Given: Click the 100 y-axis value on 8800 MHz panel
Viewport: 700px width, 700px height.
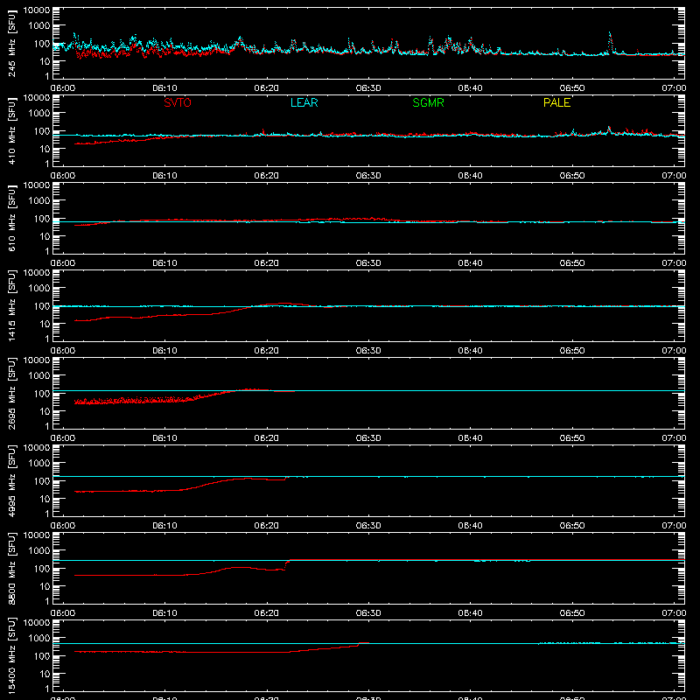Looking at the screenshot, I should click(42, 569).
